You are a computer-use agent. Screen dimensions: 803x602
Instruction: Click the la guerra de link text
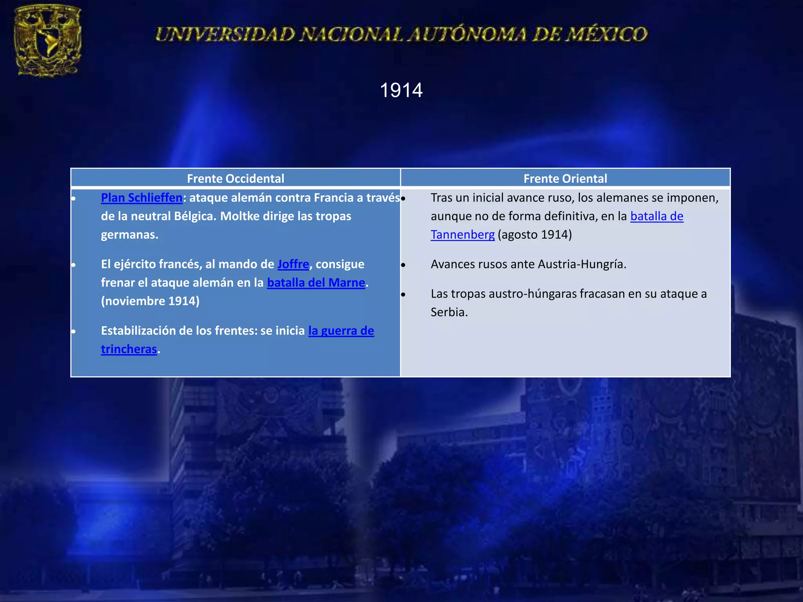click(341, 331)
